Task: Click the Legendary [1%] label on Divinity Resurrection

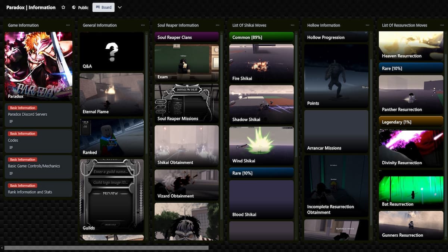Action: 411,122
